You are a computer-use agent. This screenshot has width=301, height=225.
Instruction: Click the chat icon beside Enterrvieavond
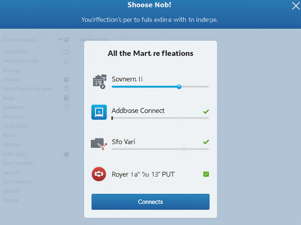[x=66, y=40]
